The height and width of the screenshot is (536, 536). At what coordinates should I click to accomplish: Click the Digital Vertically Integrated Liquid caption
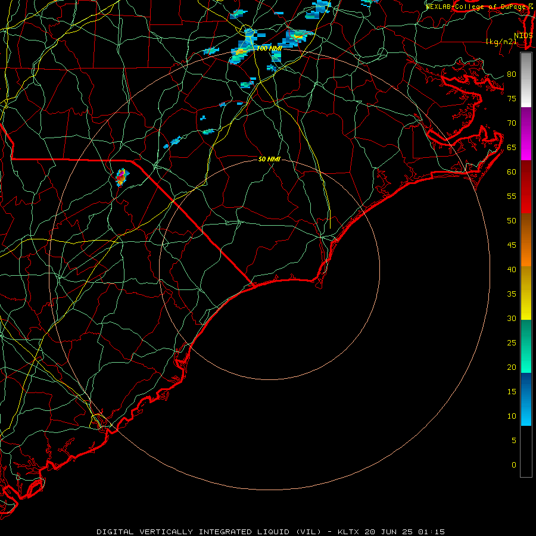271,532
